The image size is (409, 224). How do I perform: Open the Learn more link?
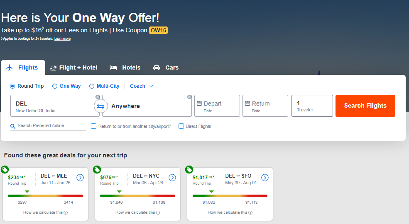pos(62,39)
